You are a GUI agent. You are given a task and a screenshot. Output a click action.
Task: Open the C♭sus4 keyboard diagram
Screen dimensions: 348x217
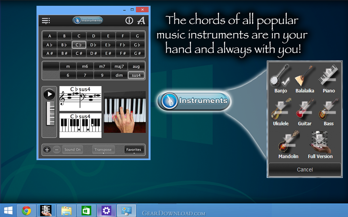80,125
